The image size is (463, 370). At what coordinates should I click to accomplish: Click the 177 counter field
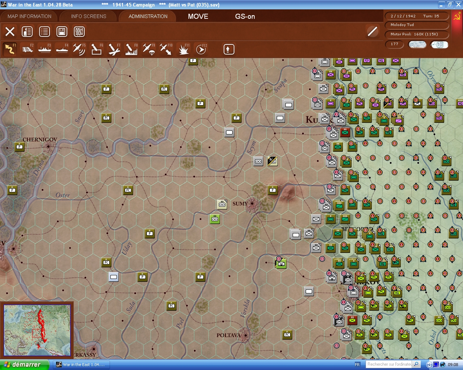pos(395,44)
